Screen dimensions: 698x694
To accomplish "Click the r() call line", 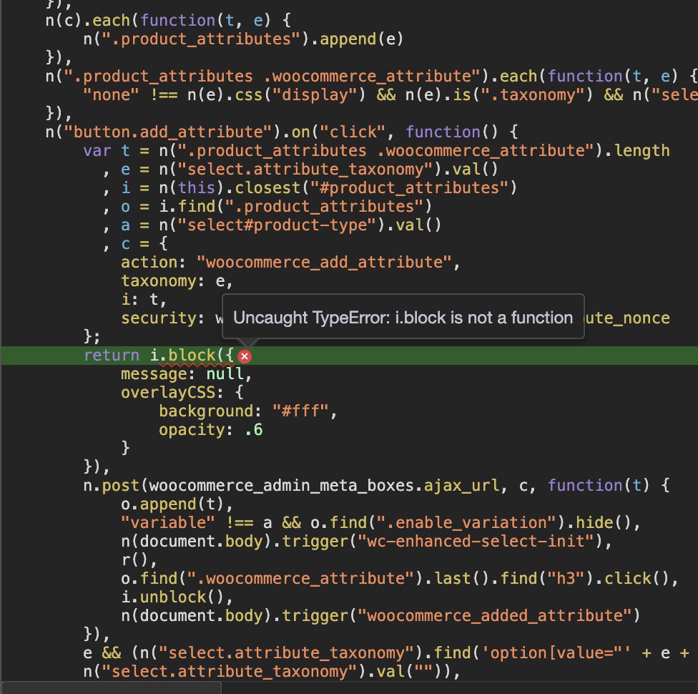I will click(139, 560).
